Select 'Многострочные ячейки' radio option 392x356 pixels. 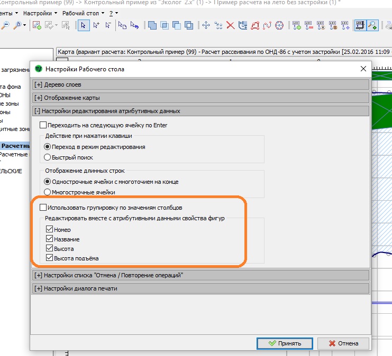tap(47, 192)
